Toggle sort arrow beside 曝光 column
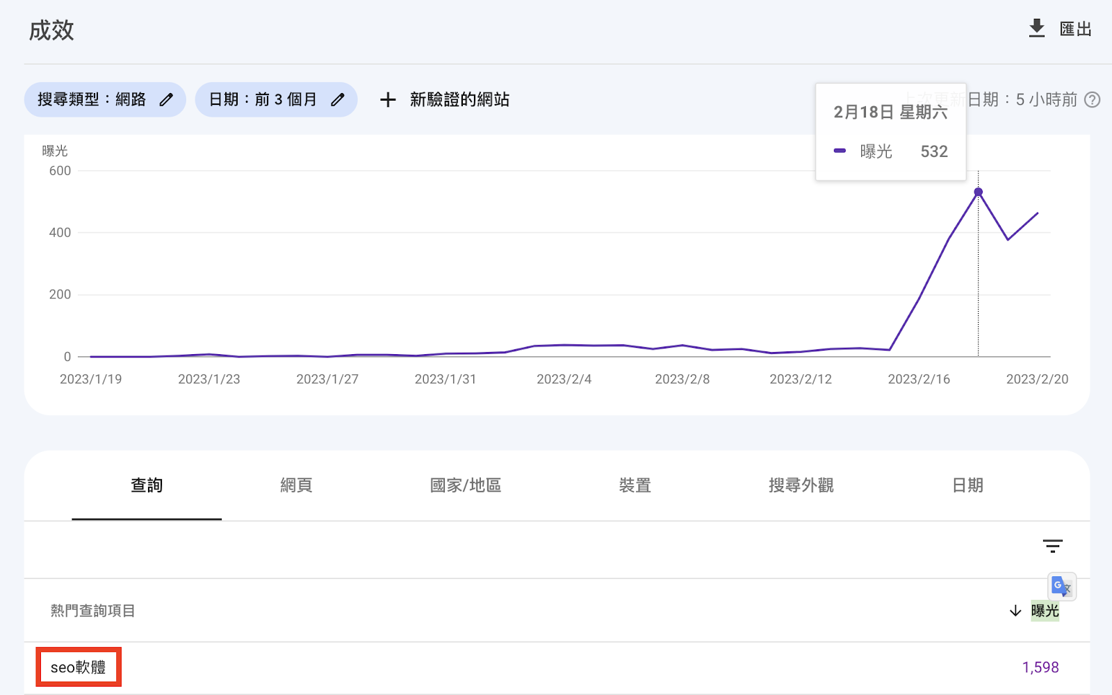Screen dimensions: 1112x695 1015,611
